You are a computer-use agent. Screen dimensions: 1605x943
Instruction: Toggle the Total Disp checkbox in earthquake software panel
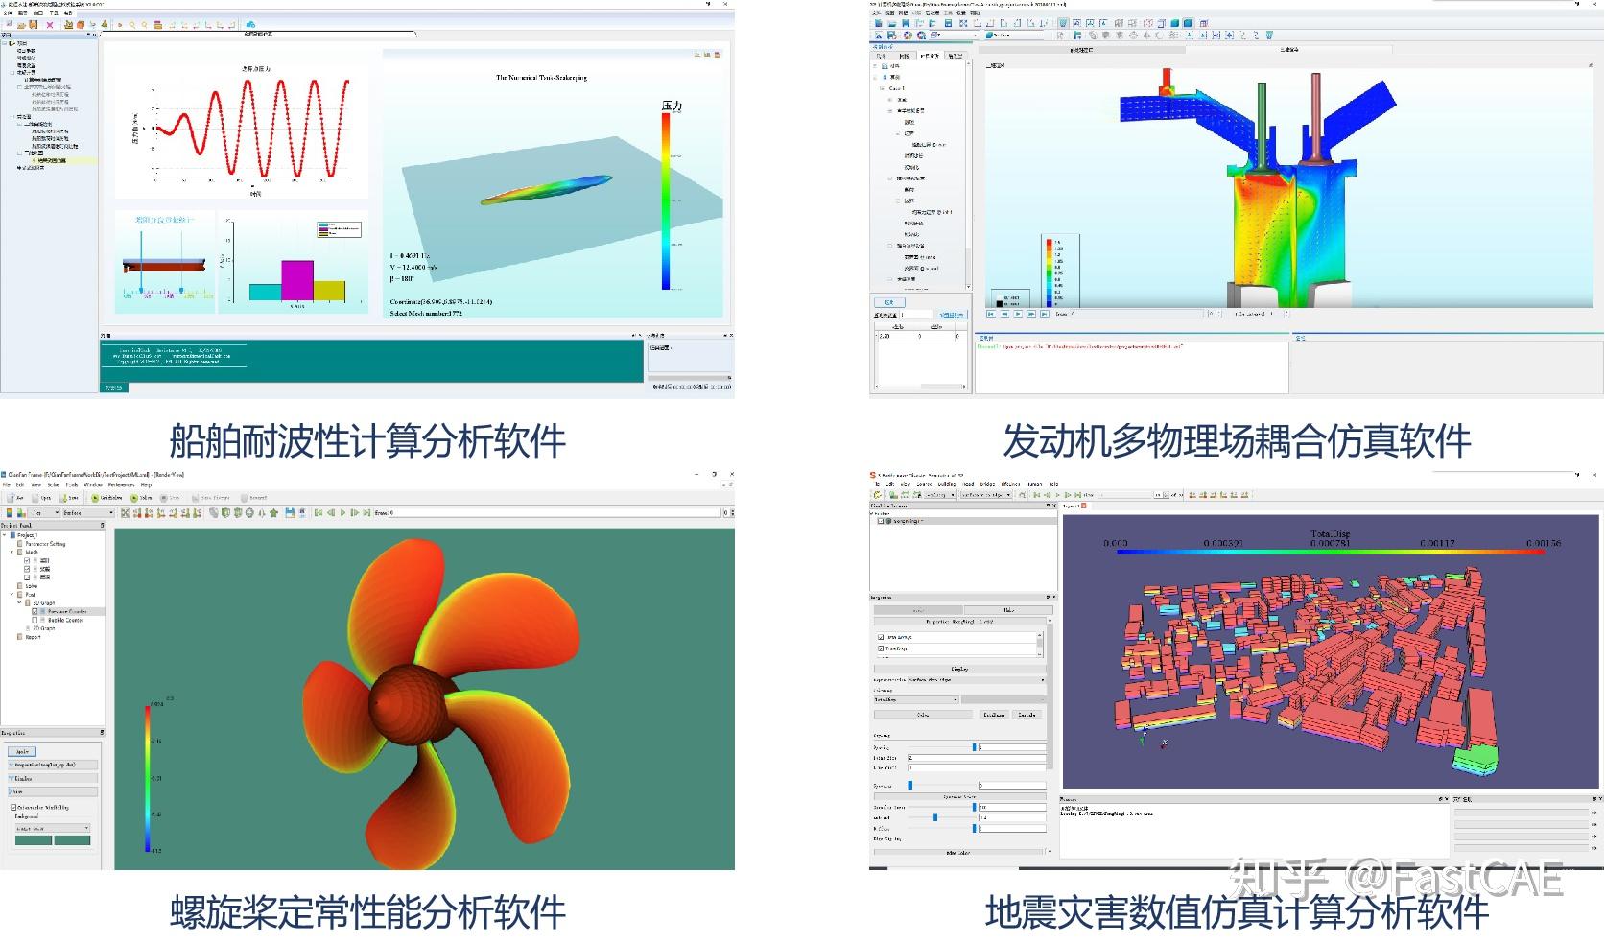[x=881, y=648]
